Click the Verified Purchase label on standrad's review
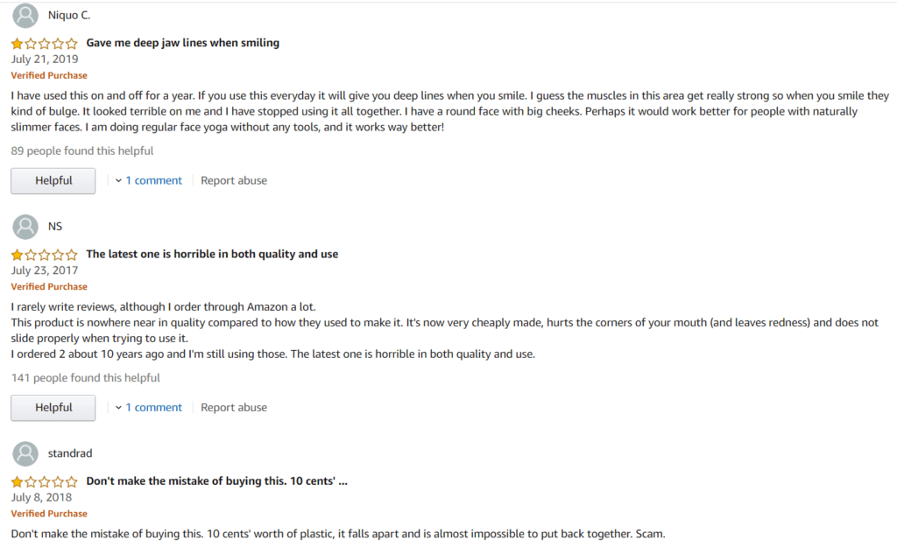The height and width of the screenshot is (547, 897). [48, 513]
